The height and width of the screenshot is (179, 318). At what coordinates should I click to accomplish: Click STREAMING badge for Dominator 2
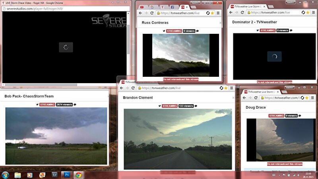(x=268, y=31)
